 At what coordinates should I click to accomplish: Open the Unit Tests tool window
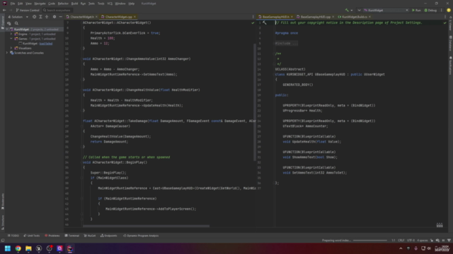coord(31,236)
